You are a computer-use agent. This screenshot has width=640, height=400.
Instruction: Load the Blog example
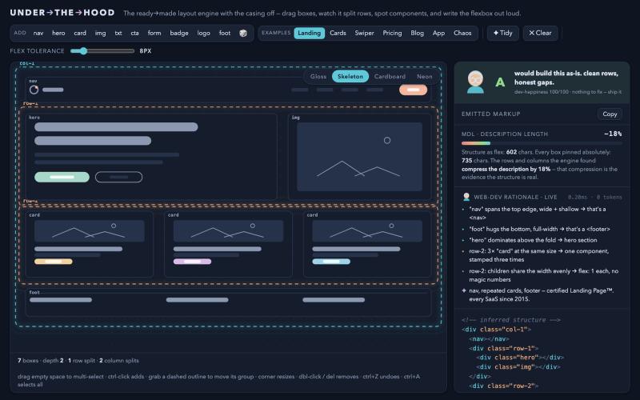tap(417, 33)
